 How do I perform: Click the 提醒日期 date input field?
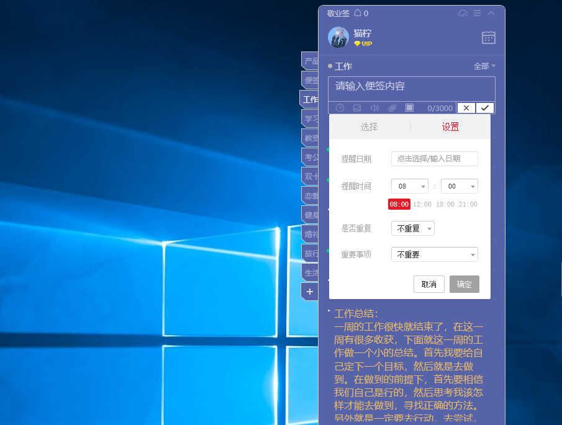[x=435, y=159]
